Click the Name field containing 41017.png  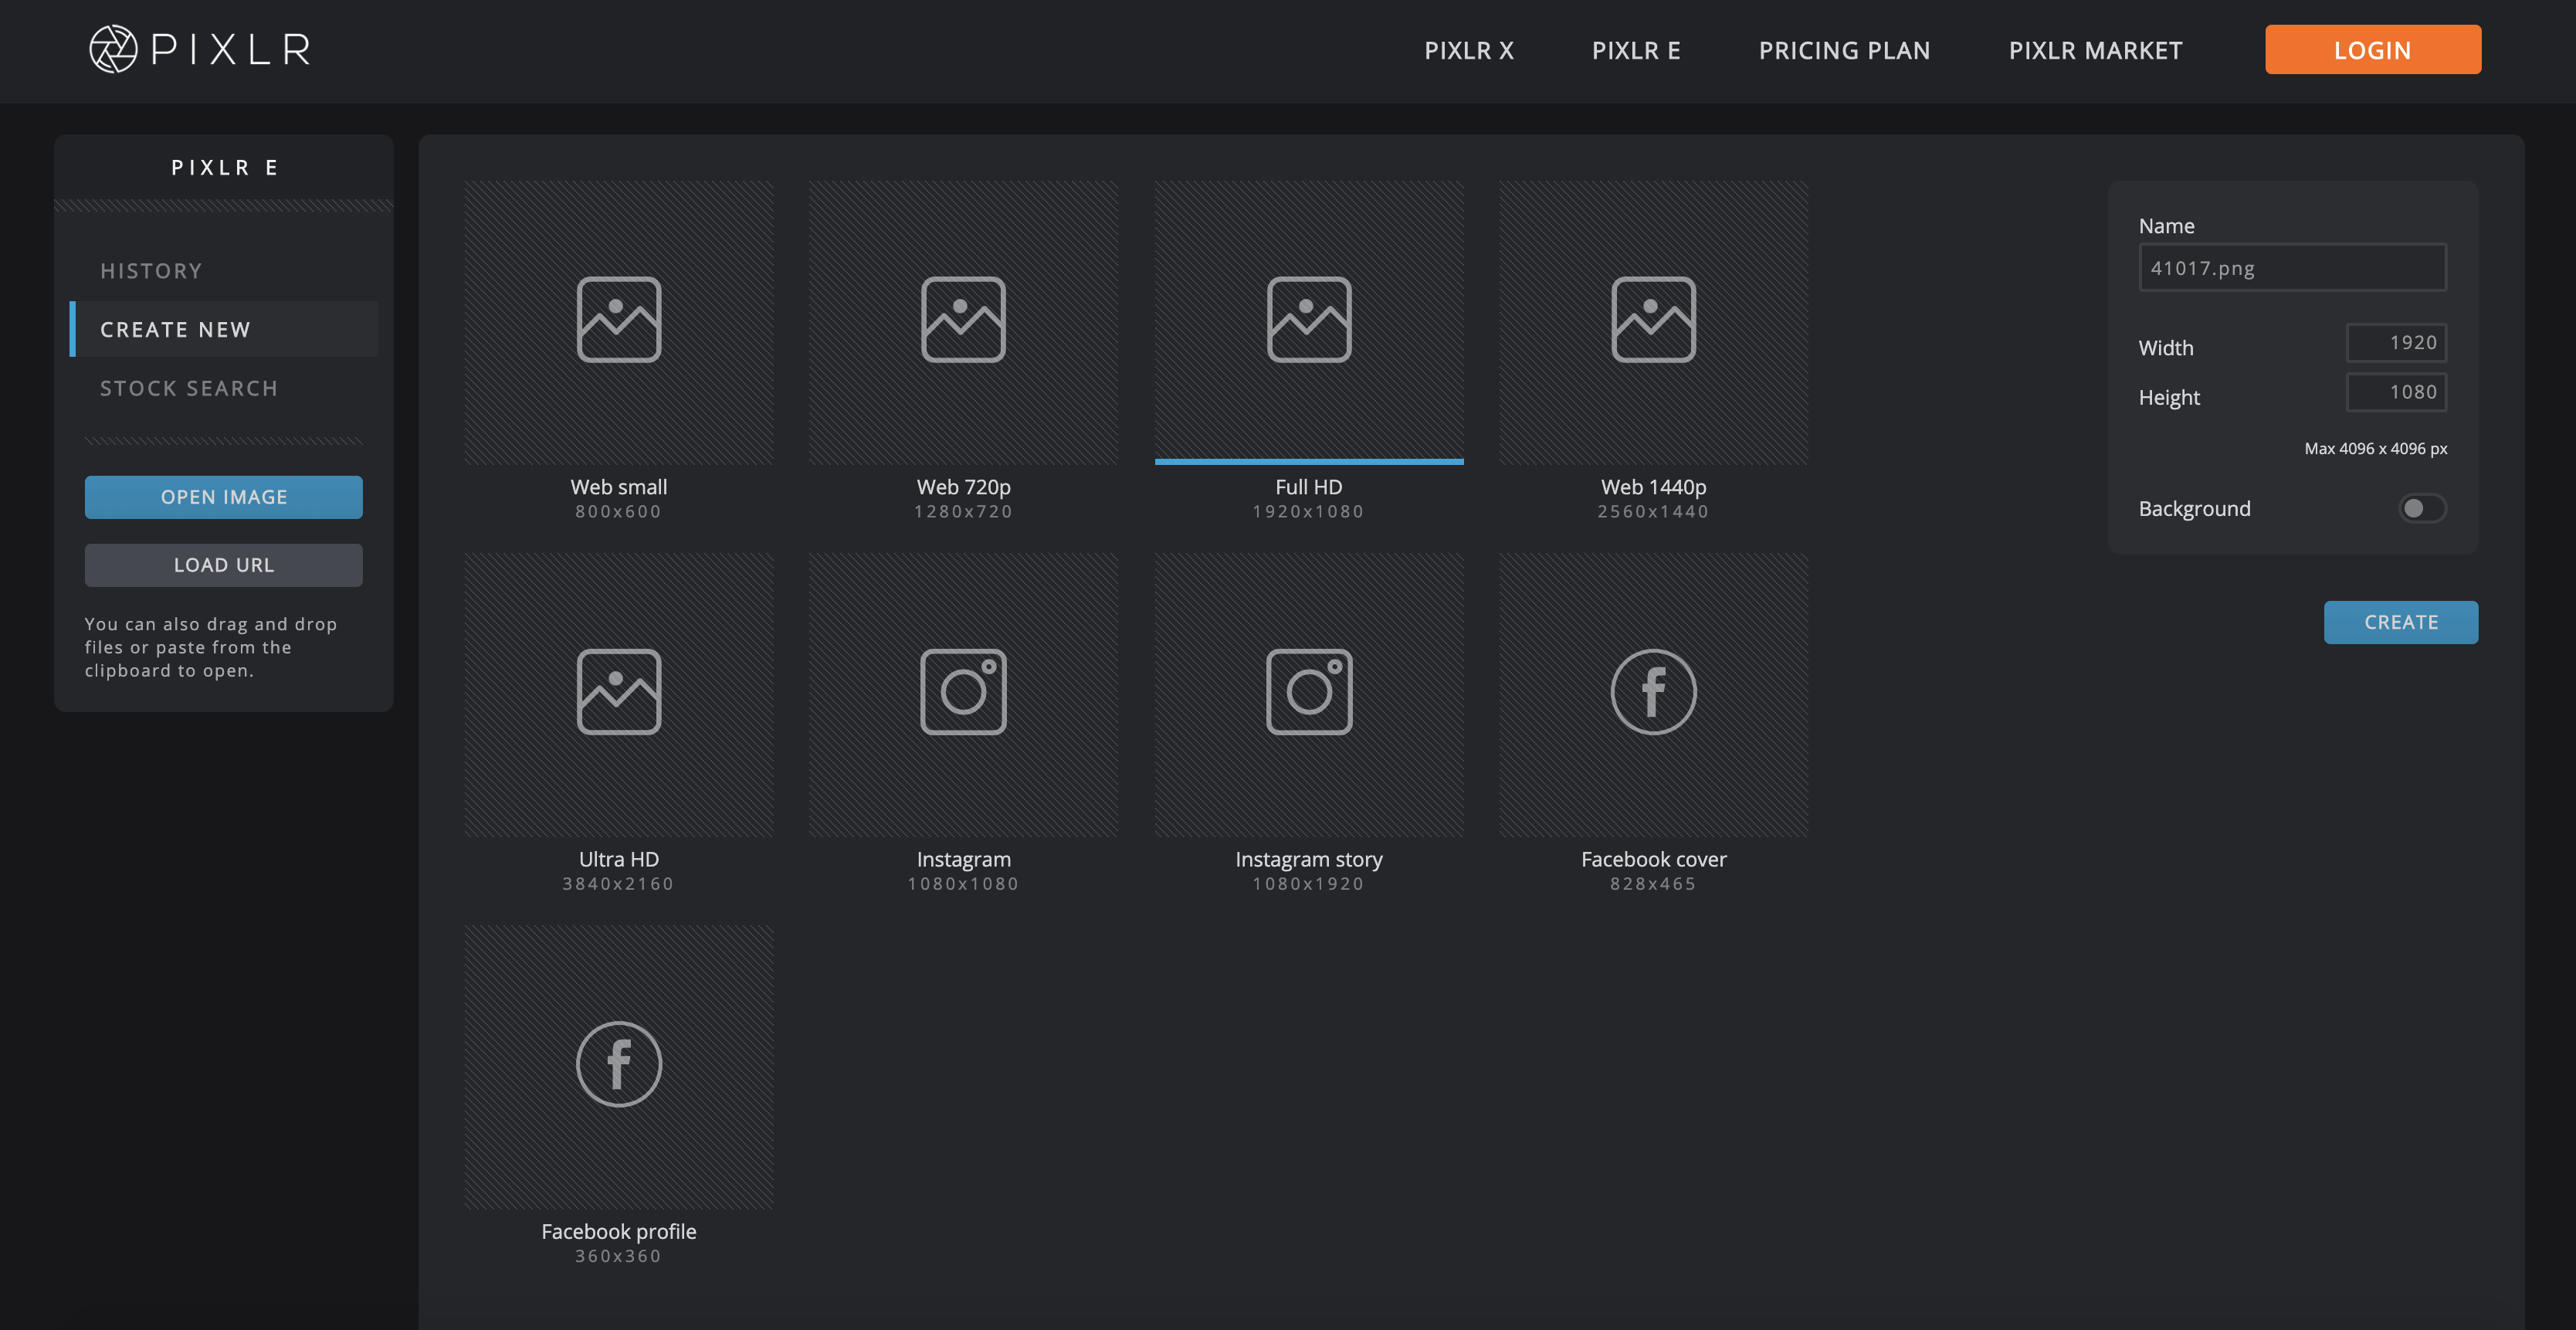[x=2291, y=268]
